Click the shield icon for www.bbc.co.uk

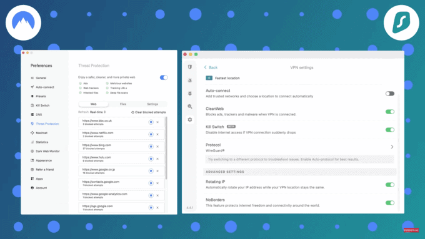[x=151, y=122]
